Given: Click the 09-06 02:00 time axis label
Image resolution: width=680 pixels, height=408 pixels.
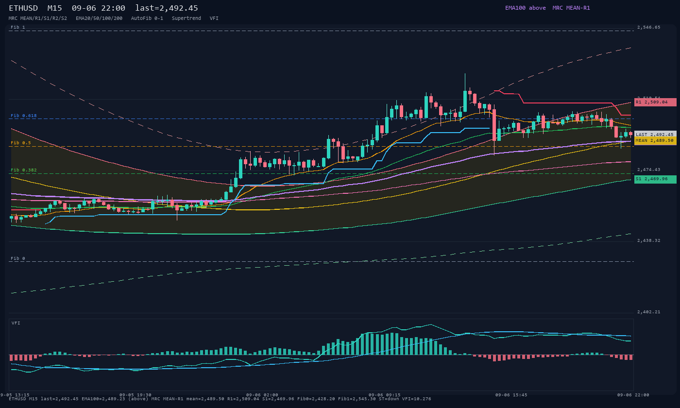Looking at the screenshot, I should [262, 395].
